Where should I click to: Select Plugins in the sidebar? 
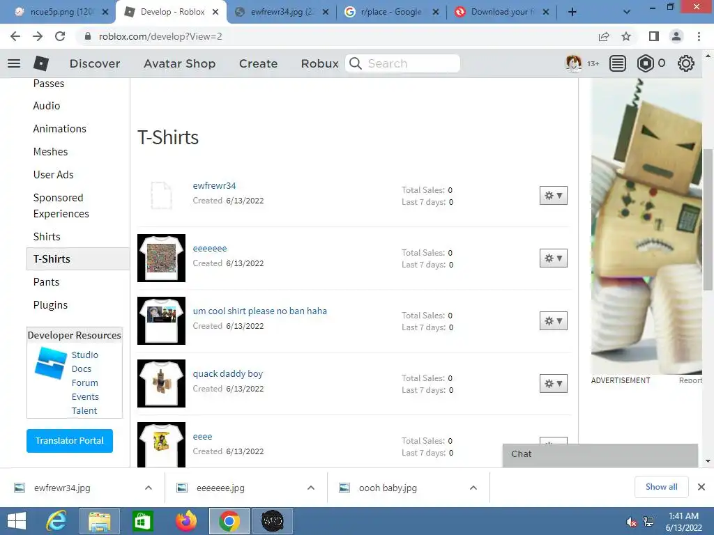pos(50,305)
